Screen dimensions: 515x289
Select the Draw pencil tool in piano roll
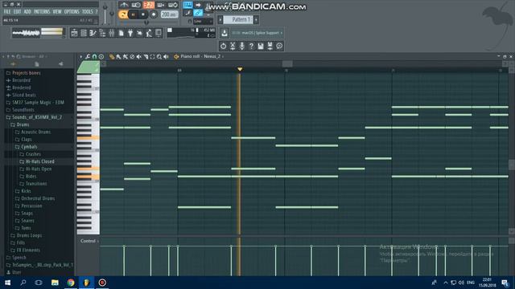[112, 57]
